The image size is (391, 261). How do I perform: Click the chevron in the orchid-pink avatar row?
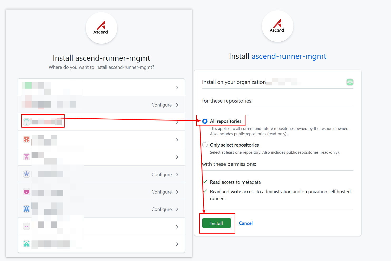click(177, 157)
